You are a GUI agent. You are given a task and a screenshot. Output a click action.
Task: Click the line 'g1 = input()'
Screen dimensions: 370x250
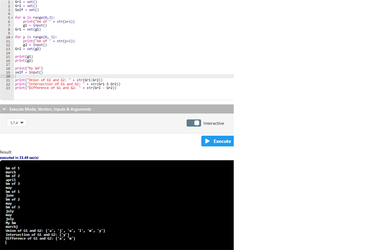pos(35,25)
